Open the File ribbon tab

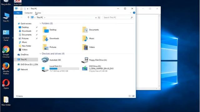coord(18,13)
